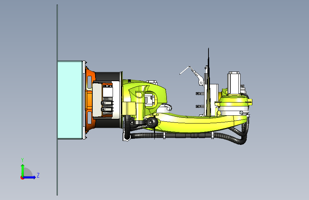Select the tall thin vertical wall plate

(x=57, y=100)
